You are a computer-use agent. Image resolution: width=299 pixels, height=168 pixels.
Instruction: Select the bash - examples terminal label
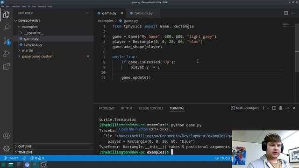245,108
